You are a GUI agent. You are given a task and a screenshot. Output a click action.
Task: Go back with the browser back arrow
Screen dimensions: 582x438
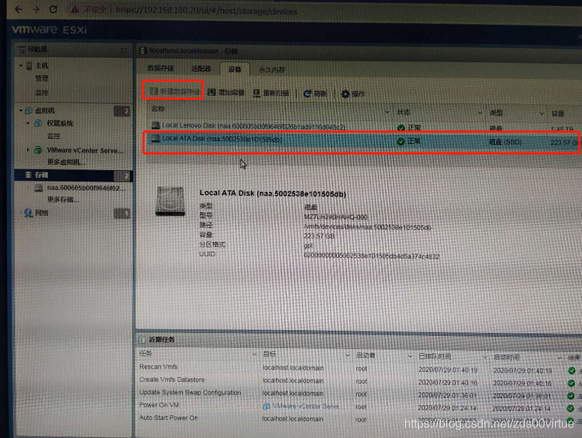coord(19,9)
